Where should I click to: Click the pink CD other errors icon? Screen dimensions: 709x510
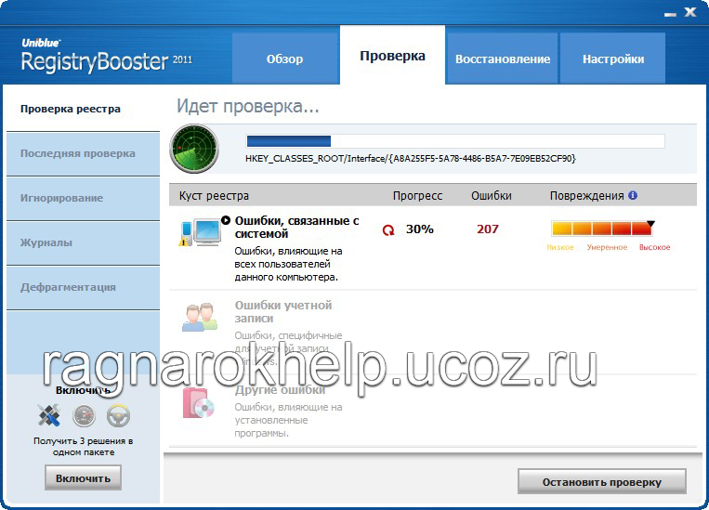pyautogui.click(x=198, y=401)
